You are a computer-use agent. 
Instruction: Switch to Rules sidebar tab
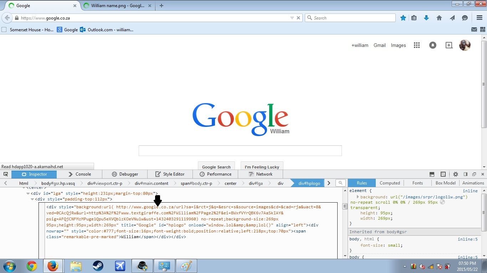(362, 183)
